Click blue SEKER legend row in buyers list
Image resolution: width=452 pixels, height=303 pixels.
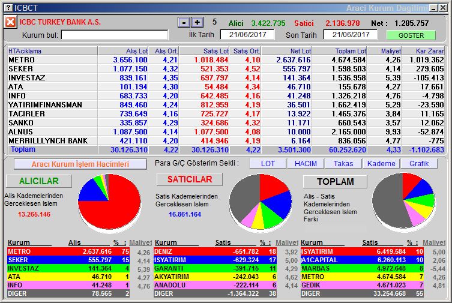(68, 260)
